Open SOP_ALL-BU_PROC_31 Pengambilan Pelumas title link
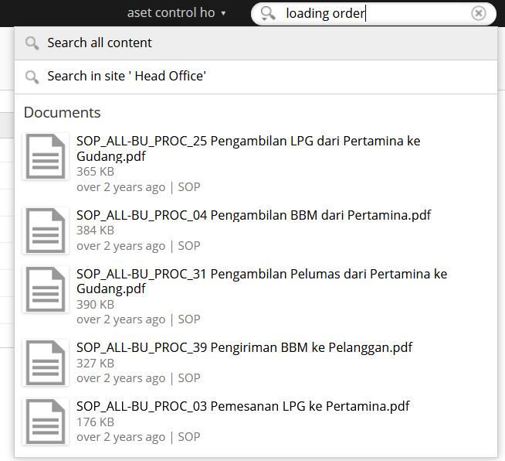The height and width of the screenshot is (461, 505). pos(262,281)
